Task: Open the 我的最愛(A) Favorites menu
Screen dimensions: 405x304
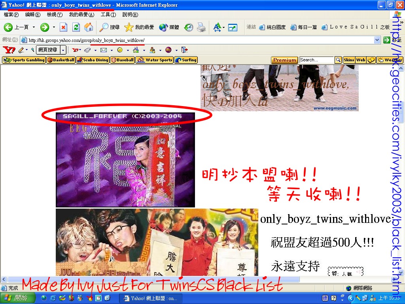Action: 81,15
